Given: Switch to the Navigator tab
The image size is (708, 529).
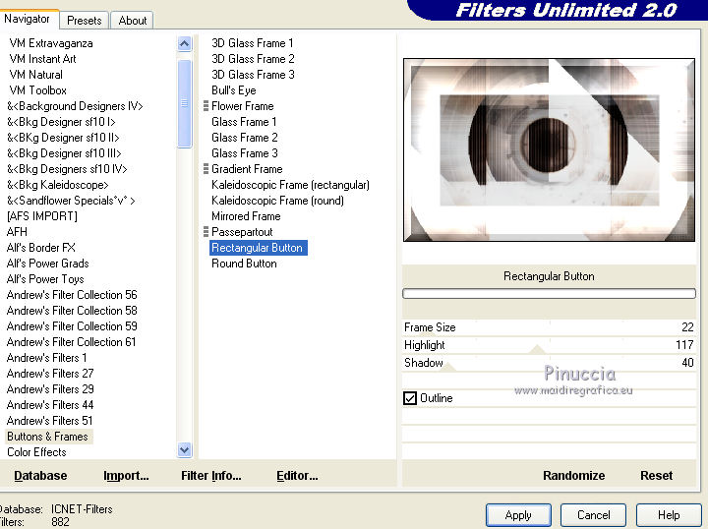Looking at the screenshot, I should pos(28,19).
